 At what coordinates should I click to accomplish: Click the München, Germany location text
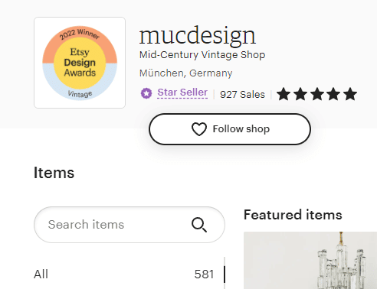pyautogui.click(x=185, y=73)
